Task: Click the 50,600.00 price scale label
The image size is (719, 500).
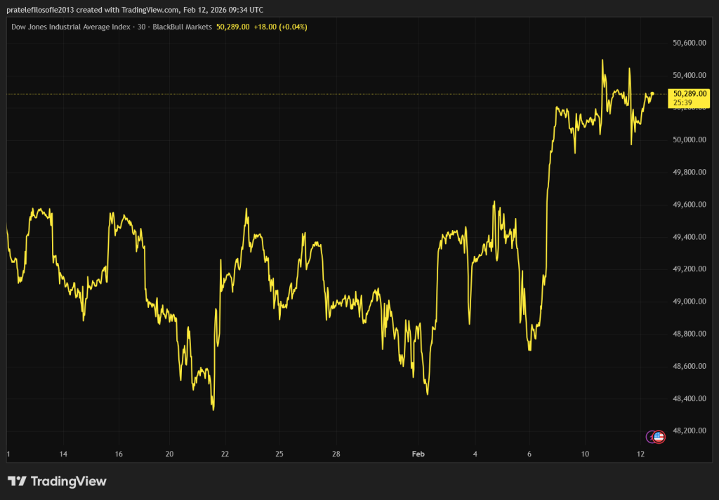Action: [688, 43]
